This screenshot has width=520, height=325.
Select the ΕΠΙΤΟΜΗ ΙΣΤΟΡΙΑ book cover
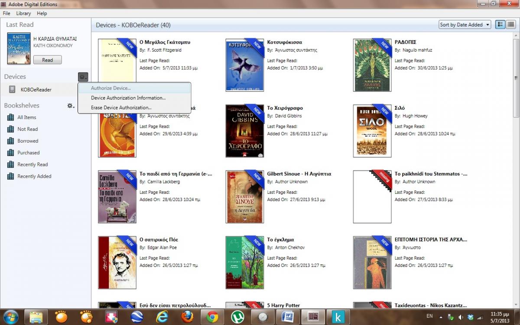point(372,263)
